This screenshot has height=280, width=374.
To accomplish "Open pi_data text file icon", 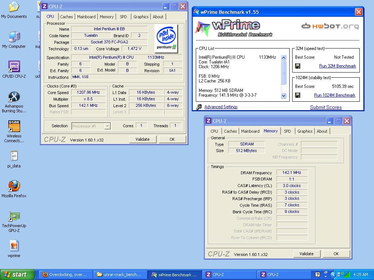I will tap(14, 159).
